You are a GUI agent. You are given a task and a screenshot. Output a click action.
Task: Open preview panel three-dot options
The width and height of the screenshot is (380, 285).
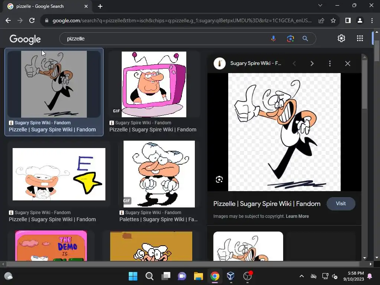[330, 63]
